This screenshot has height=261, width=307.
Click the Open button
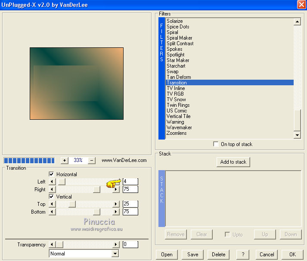(167, 255)
